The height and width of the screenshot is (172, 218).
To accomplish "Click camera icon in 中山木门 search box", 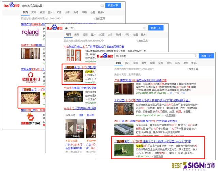I will (x=145, y=28).
